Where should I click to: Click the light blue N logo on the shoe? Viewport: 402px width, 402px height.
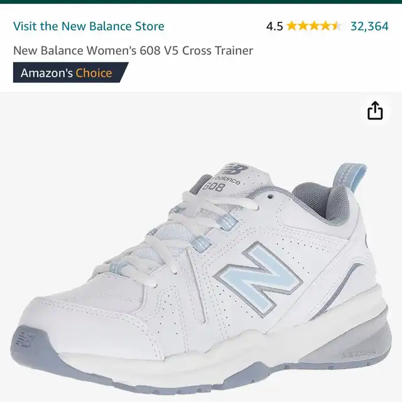(258, 279)
